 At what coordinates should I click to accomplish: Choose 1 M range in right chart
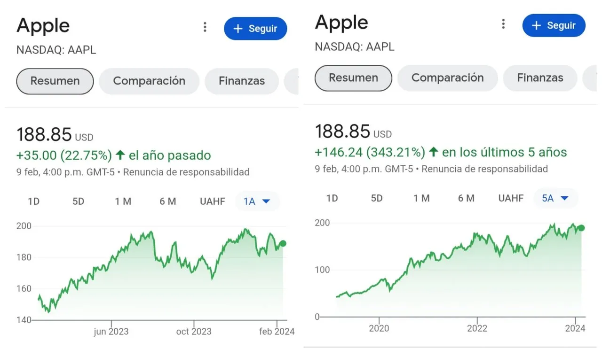(x=421, y=198)
